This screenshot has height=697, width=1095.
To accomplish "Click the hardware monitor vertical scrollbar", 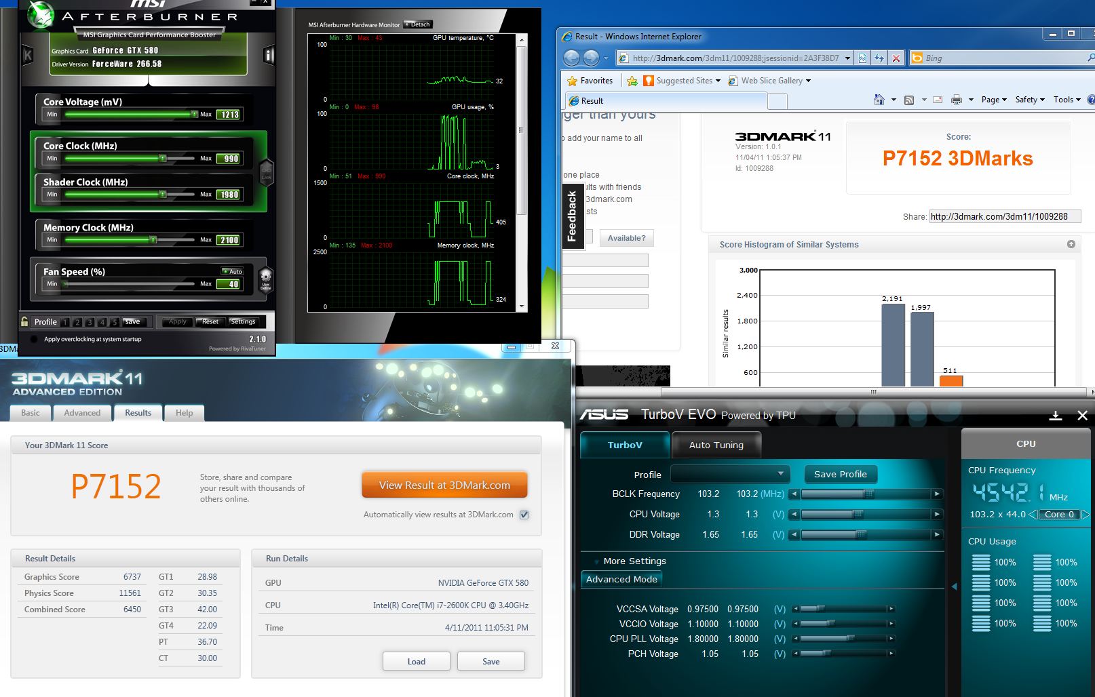I will [x=522, y=174].
